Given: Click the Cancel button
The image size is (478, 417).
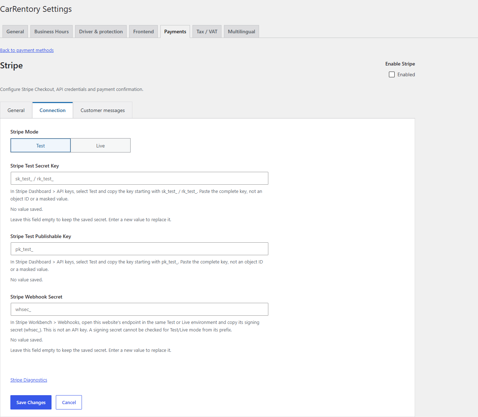Looking at the screenshot, I should pyautogui.click(x=69, y=402).
